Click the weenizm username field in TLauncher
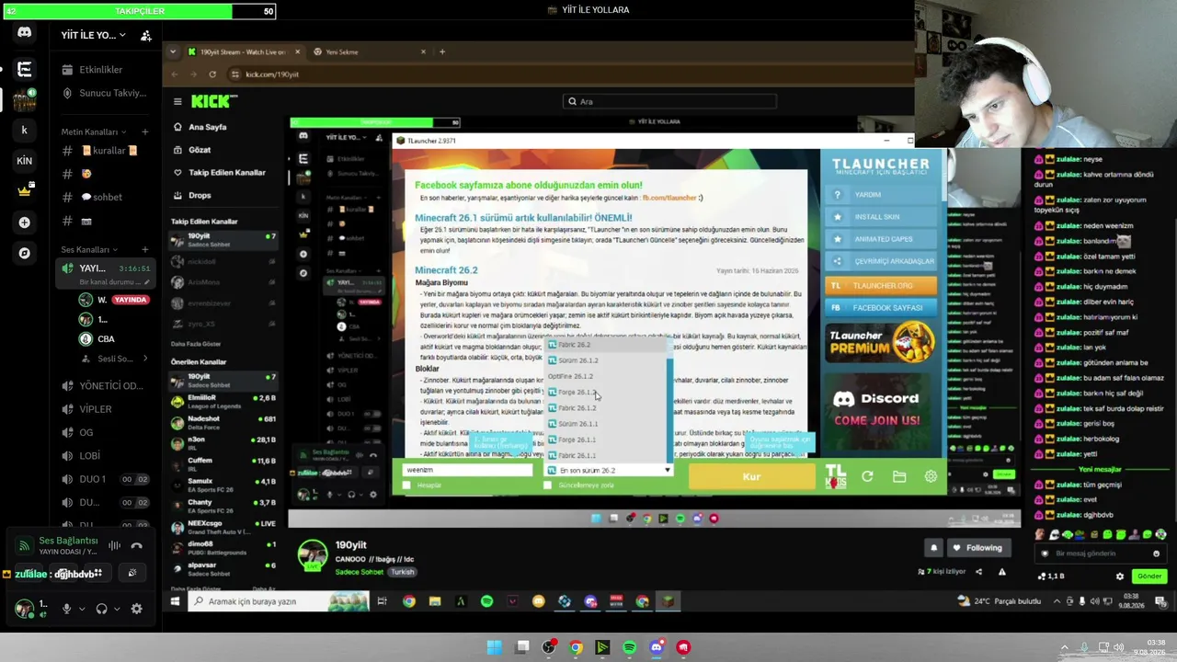Image resolution: width=1177 pixels, height=662 pixels. point(467,470)
